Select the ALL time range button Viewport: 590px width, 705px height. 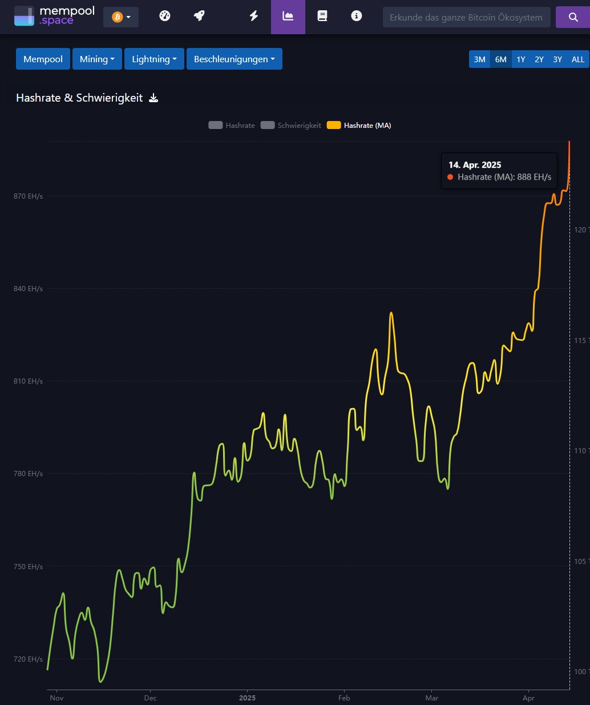click(577, 59)
